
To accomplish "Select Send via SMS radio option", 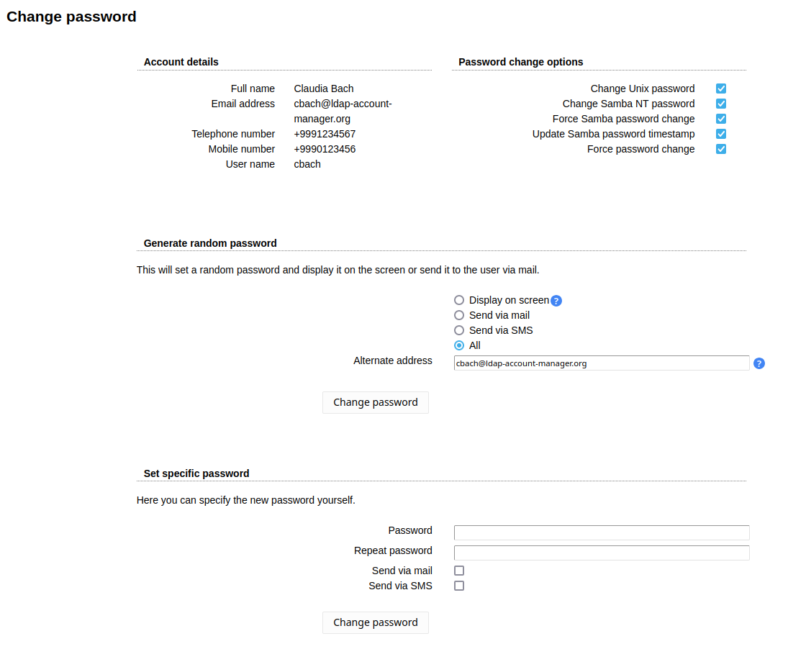I will click(459, 330).
